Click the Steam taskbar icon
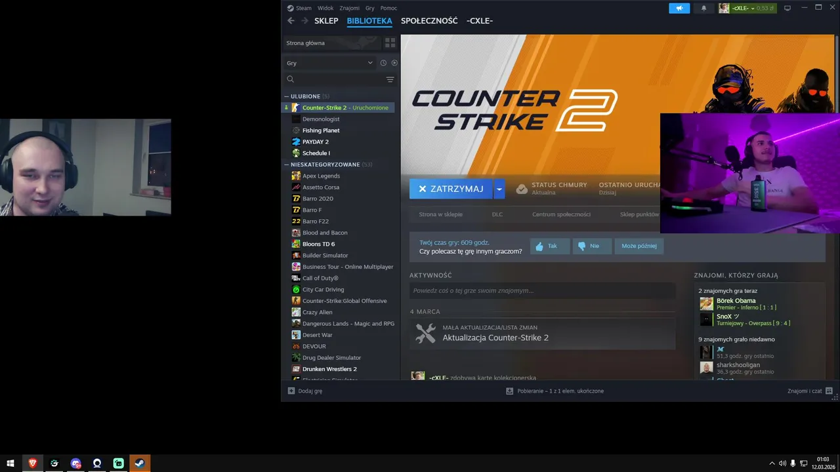Screen dimensions: 840x472 (x=140, y=463)
